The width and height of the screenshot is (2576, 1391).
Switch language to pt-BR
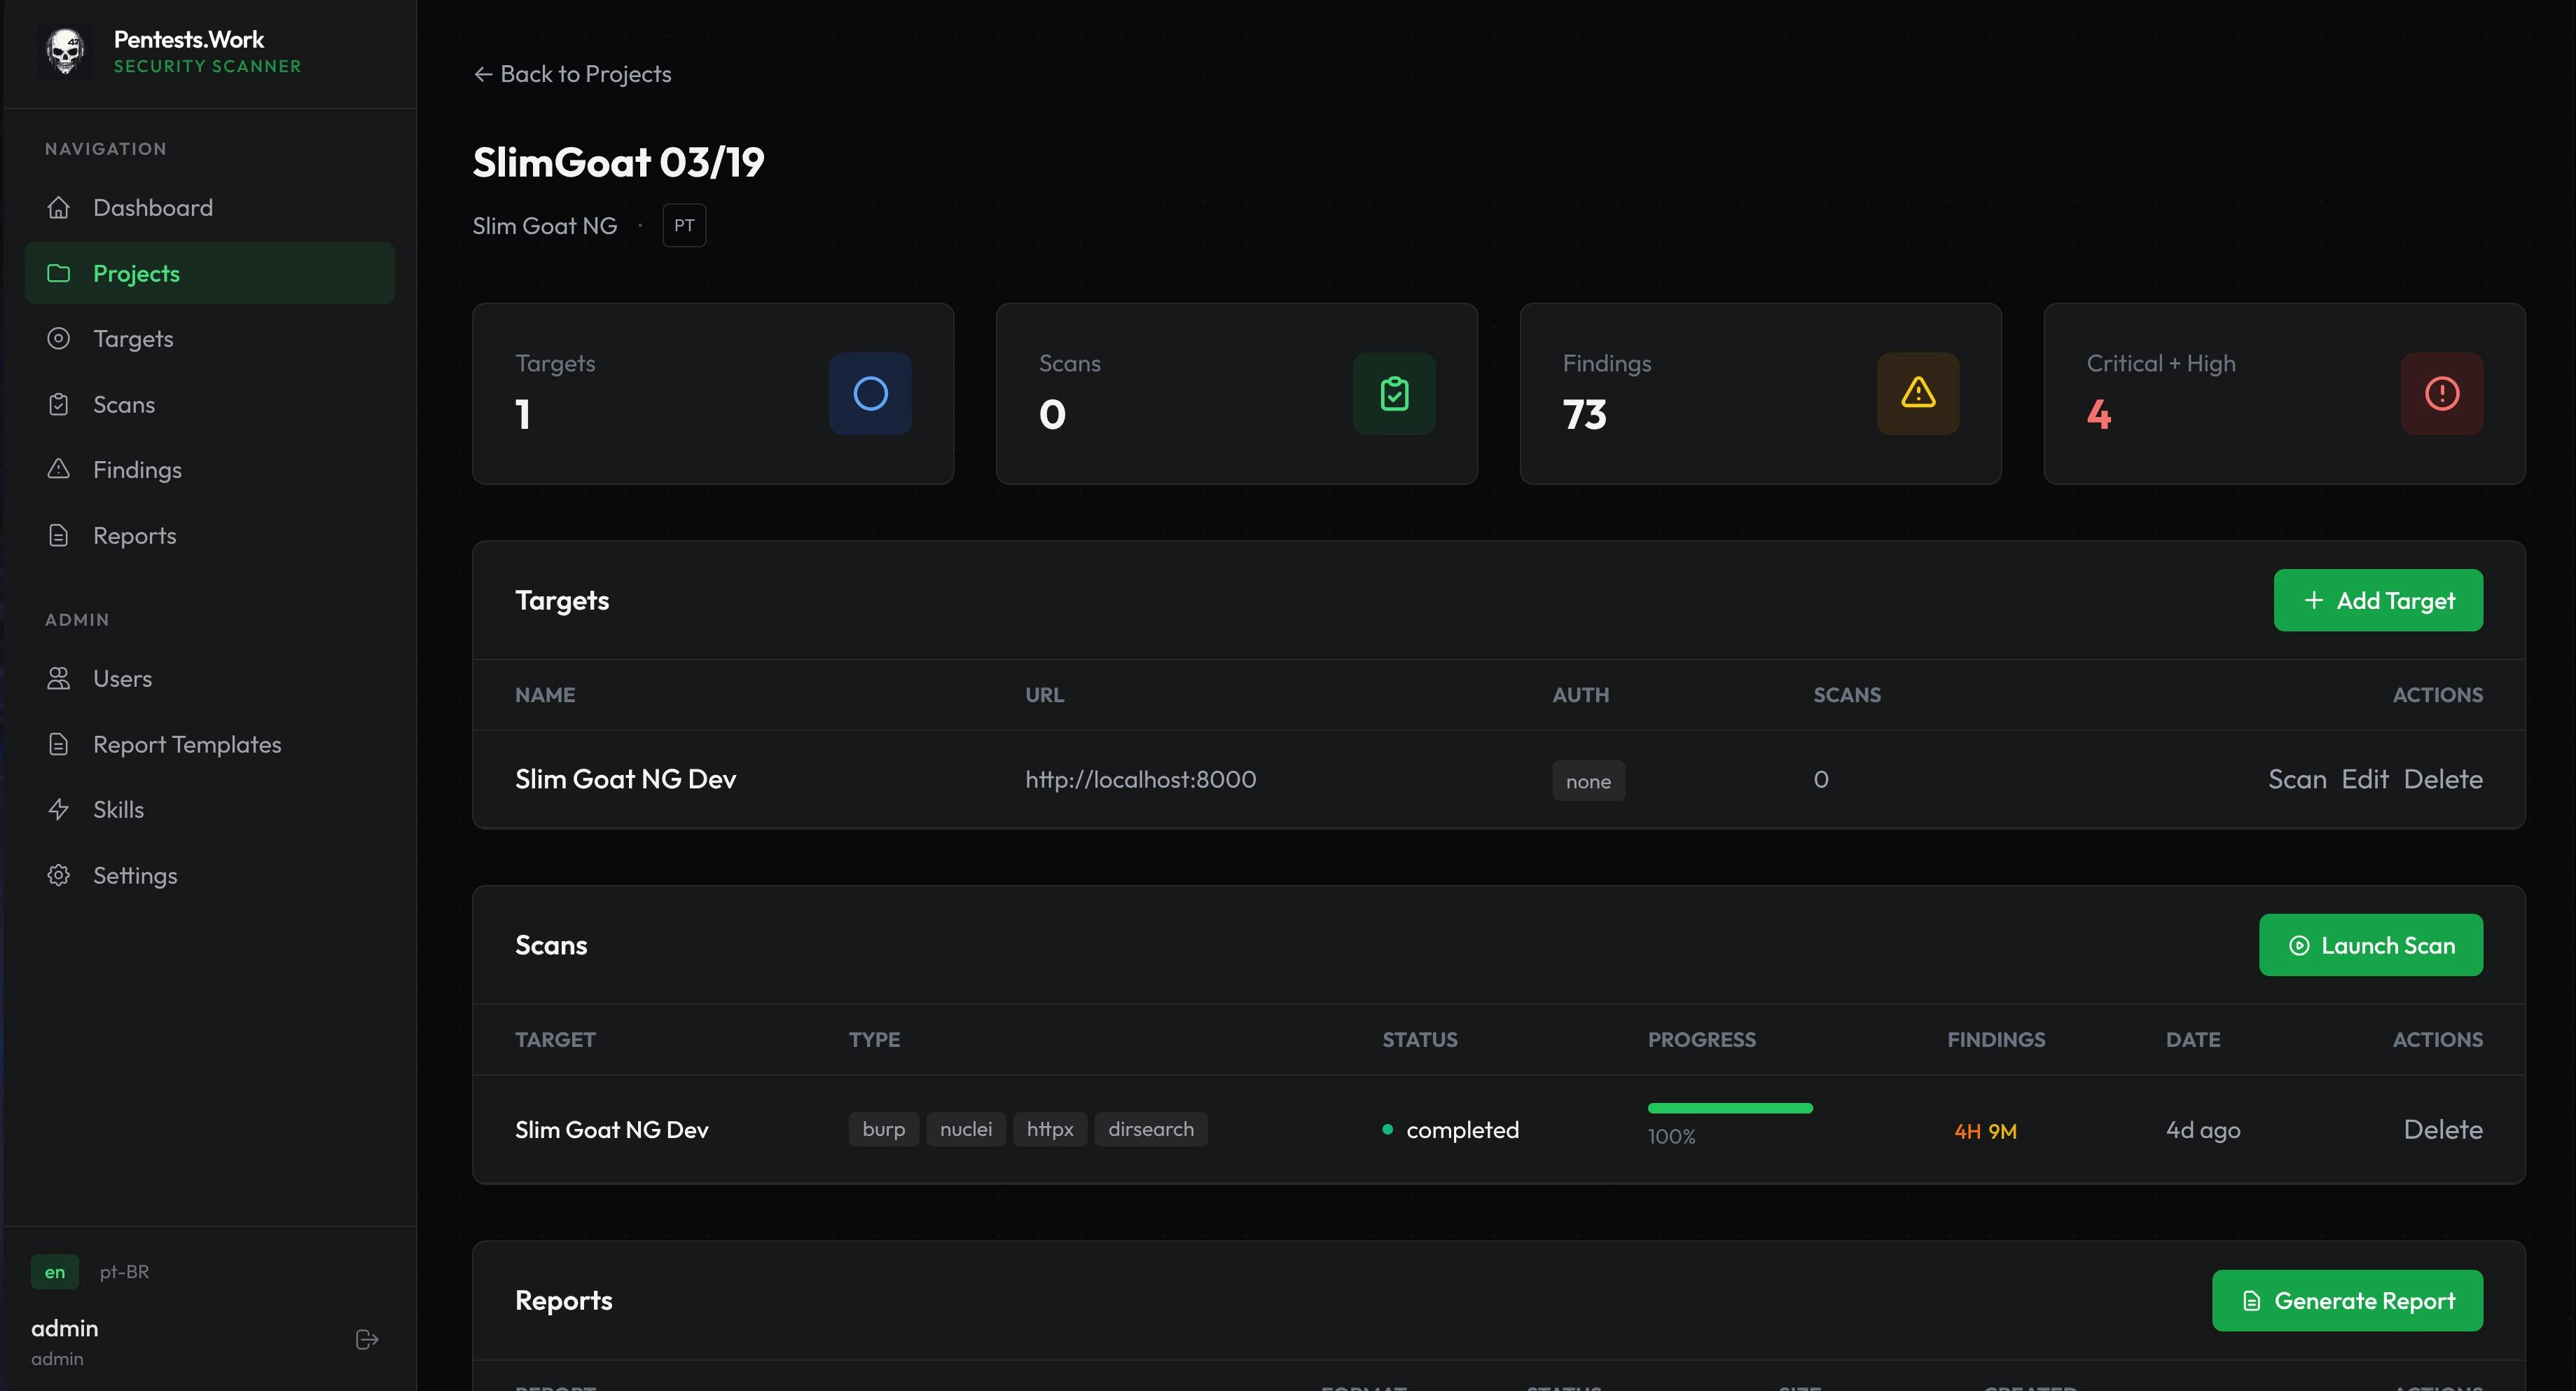[124, 1272]
